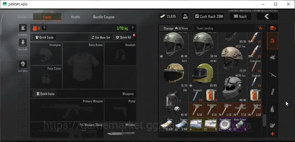The image size is (295, 142).
Task: Click the empty Body Armor slot
Action: click(x=83, y=65)
